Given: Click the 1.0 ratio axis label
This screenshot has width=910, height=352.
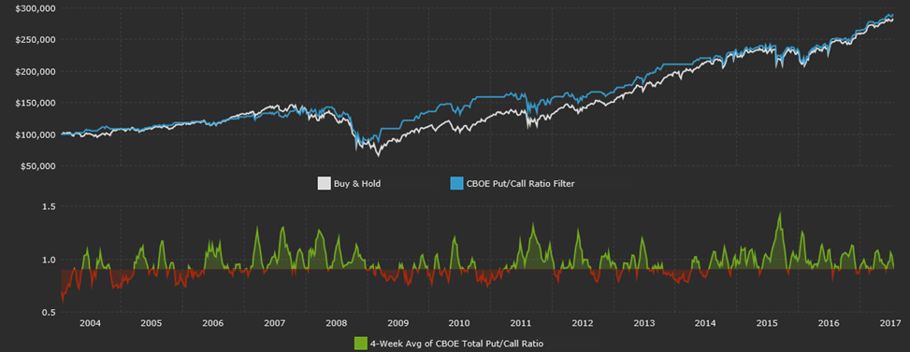Looking at the screenshot, I should point(50,260).
